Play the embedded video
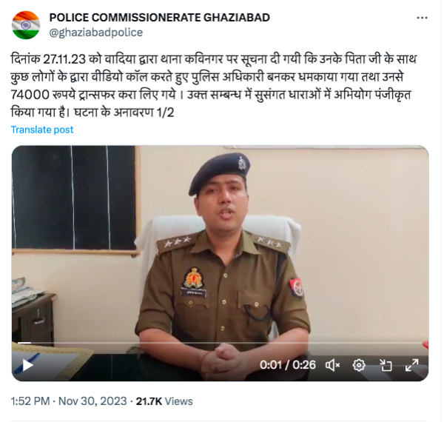Image resolution: width=444 pixels, height=422 pixels. click(27, 364)
